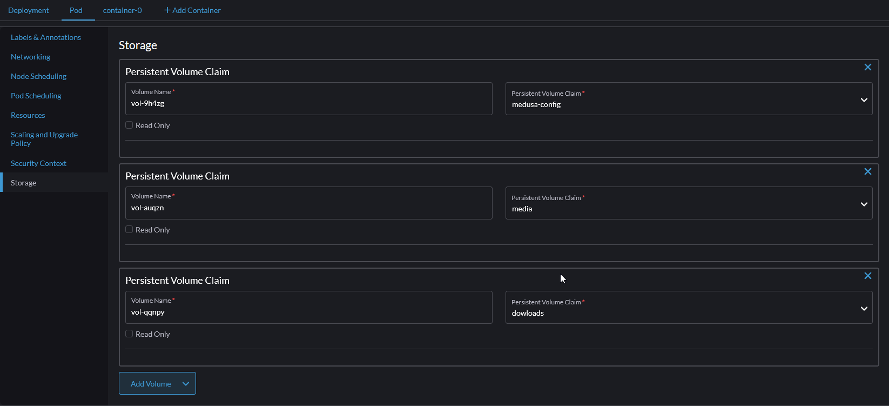Screen dimensions: 889x406
Task: Switch to the container-0 tab
Action: [123, 10]
